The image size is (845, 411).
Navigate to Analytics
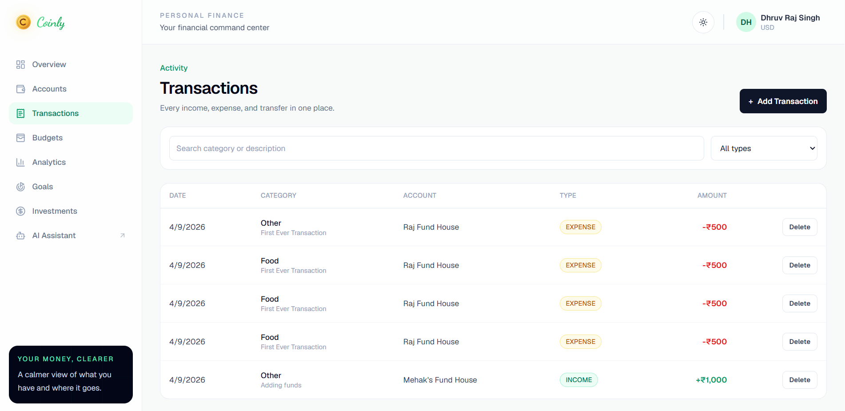click(71, 162)
